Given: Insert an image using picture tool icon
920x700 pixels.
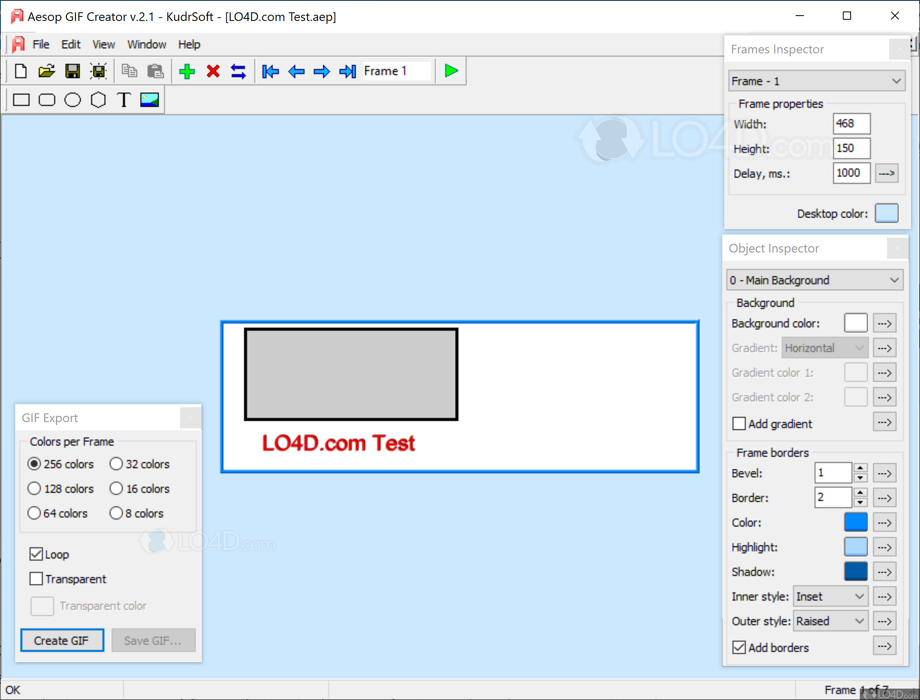Looking at the screenshot, I should (149, 100).
